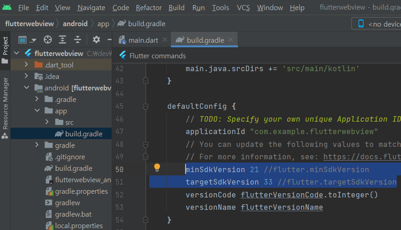Screen dimensions: 401x230
Task: Open the Tools menu
Action: 220,8
